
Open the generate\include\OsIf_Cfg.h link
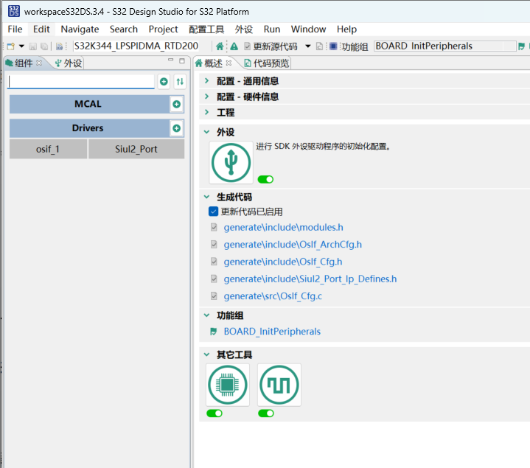point(283,262)
